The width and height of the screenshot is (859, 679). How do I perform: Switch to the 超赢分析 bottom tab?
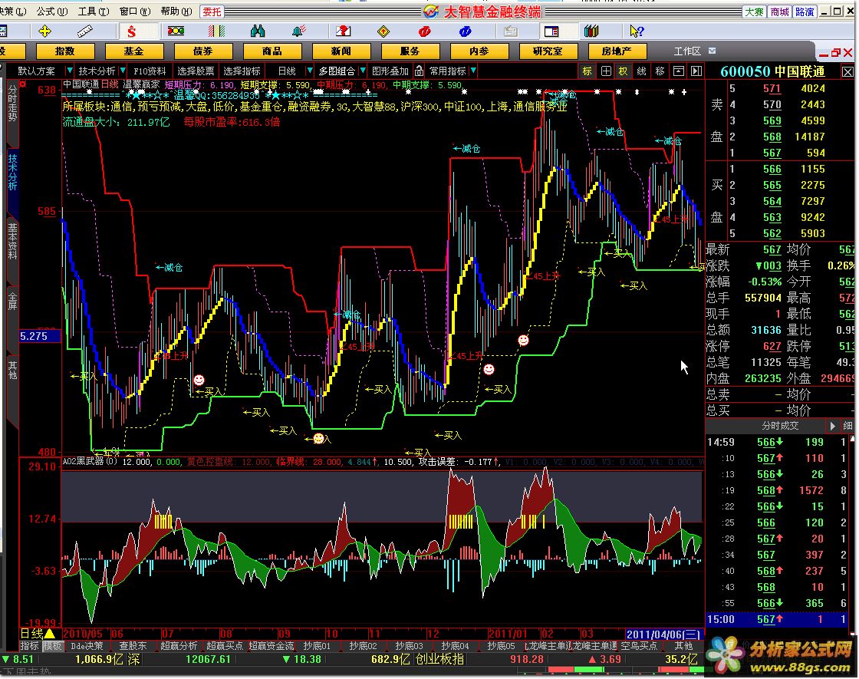pyautogui.click(x=179, y=646)
